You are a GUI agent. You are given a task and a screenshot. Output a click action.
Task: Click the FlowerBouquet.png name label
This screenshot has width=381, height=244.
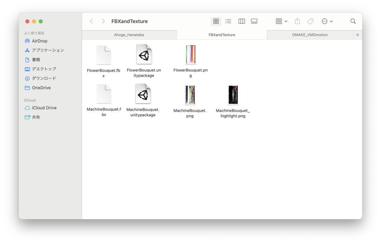pos(190,73)
